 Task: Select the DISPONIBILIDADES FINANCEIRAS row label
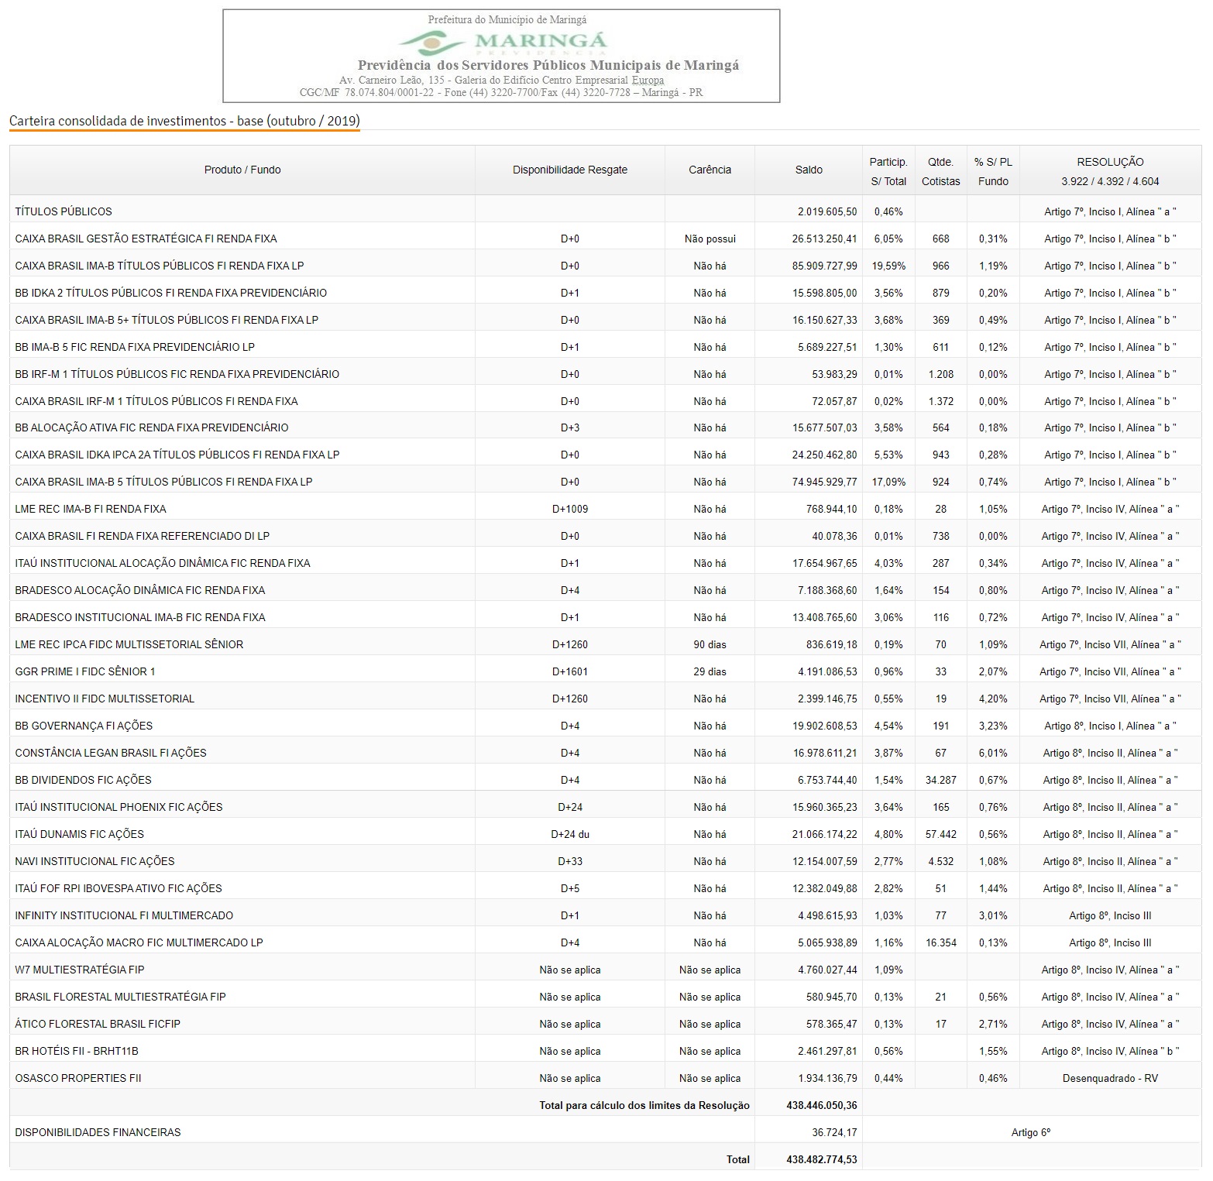pos(98,1132)
